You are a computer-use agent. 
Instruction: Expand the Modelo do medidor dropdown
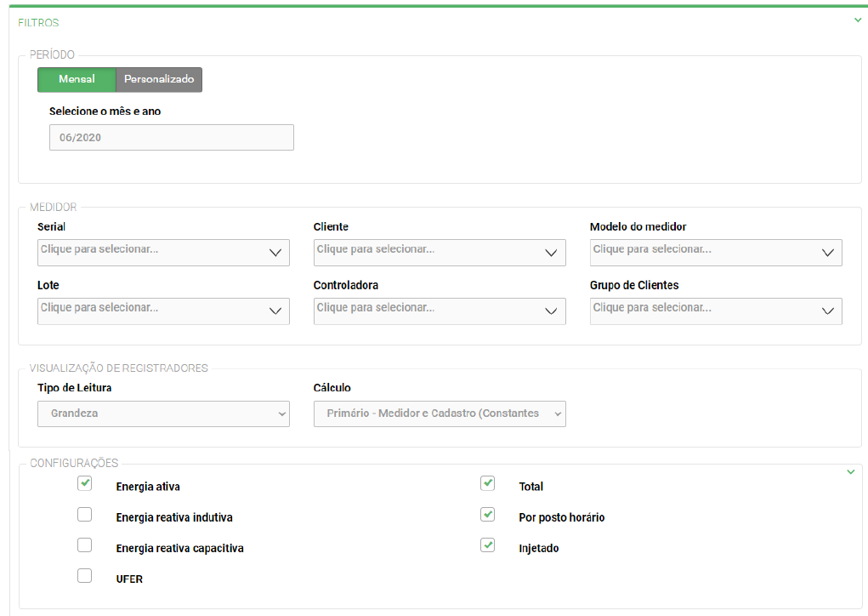coord(716,252)
